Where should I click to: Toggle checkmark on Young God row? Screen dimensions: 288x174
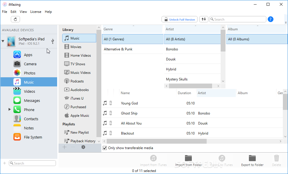click(111, 103)
